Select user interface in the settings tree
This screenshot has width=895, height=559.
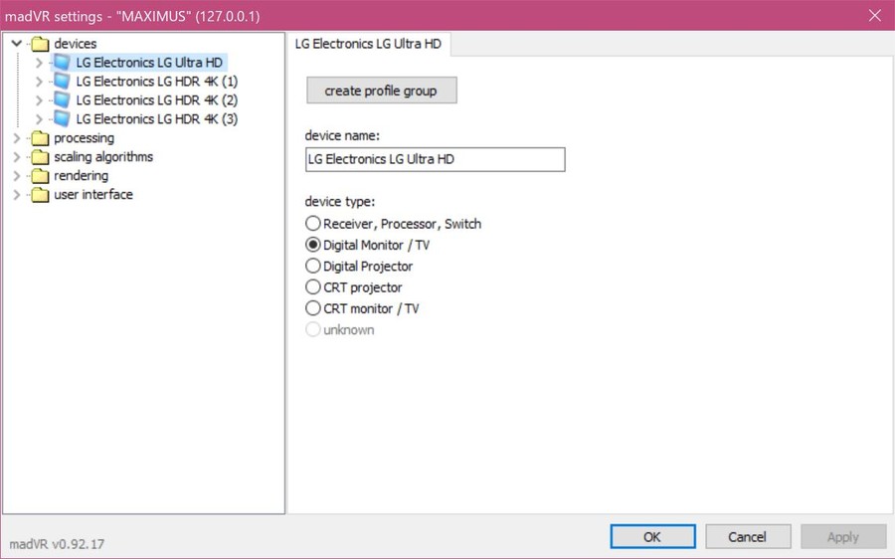[x=92, y=195]
